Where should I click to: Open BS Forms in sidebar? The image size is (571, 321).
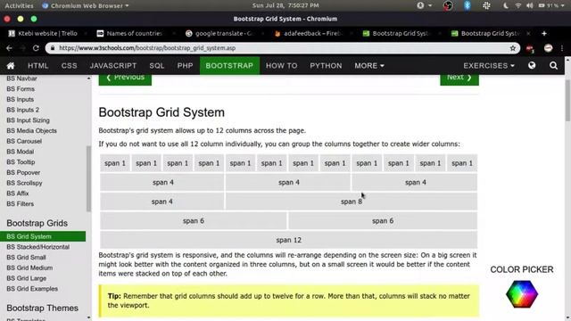(x=21, y=89)
